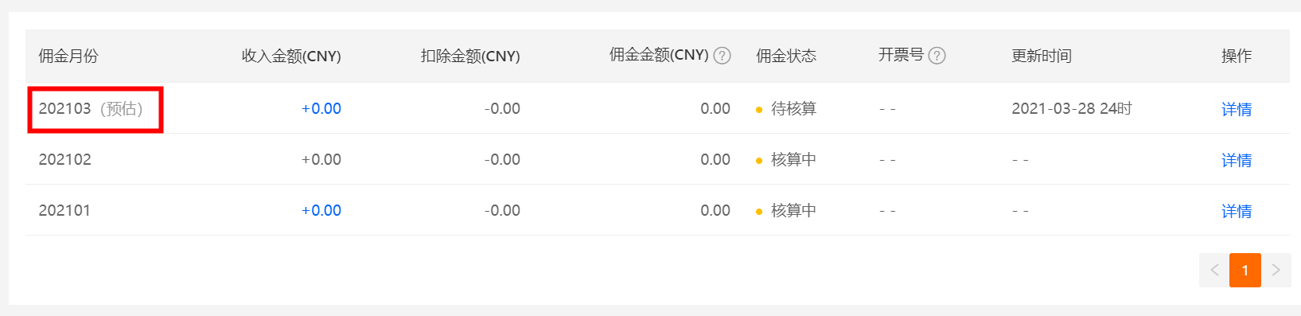Open 详情 for month 202102

(1237, 160)
